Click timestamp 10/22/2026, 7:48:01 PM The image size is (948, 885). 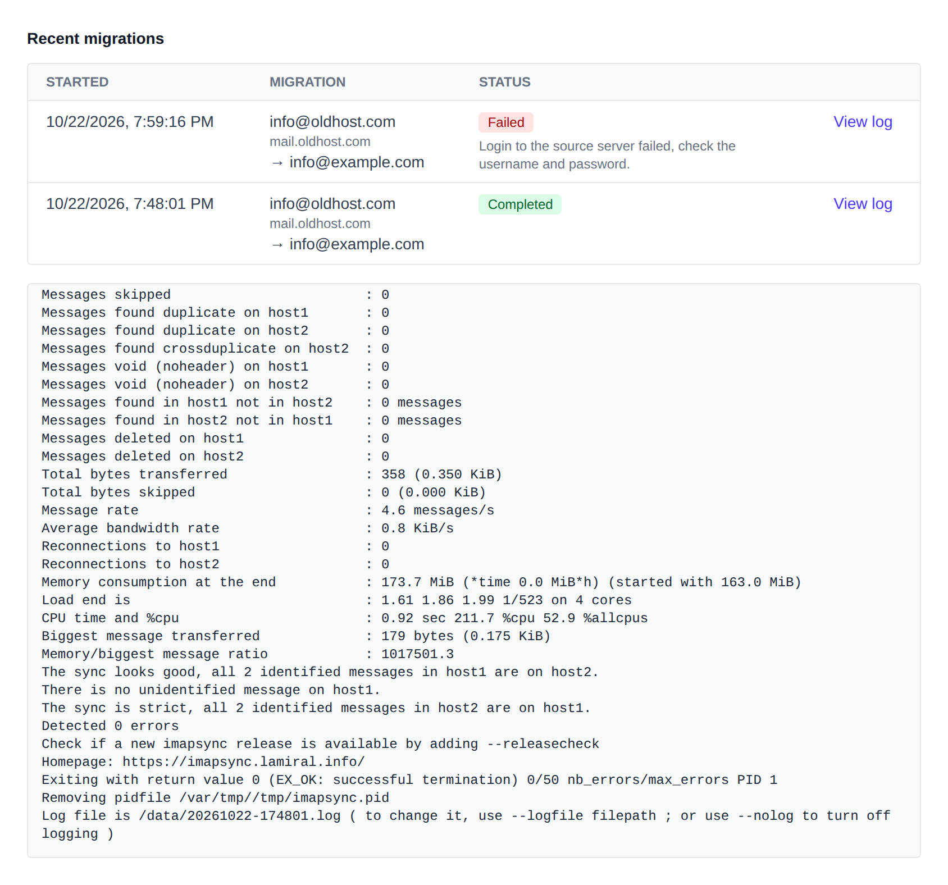(x=130, y=204)
